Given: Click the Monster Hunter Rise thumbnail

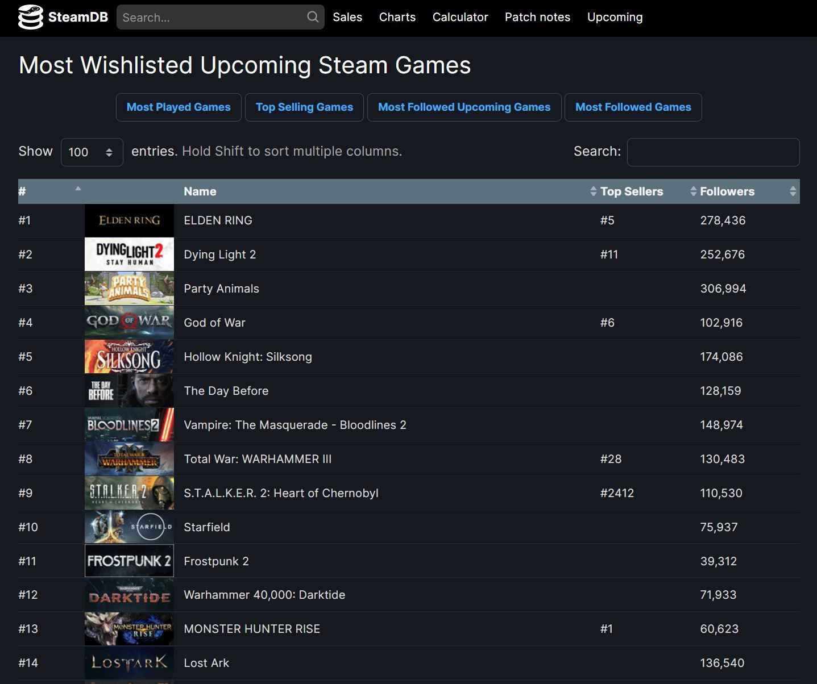Looking at the screenshot, I should (x=129, y=629).
